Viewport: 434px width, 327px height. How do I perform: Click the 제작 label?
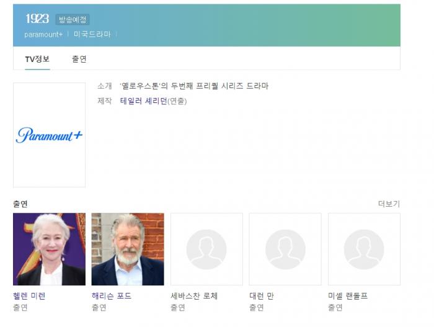(x=105, y=101)
